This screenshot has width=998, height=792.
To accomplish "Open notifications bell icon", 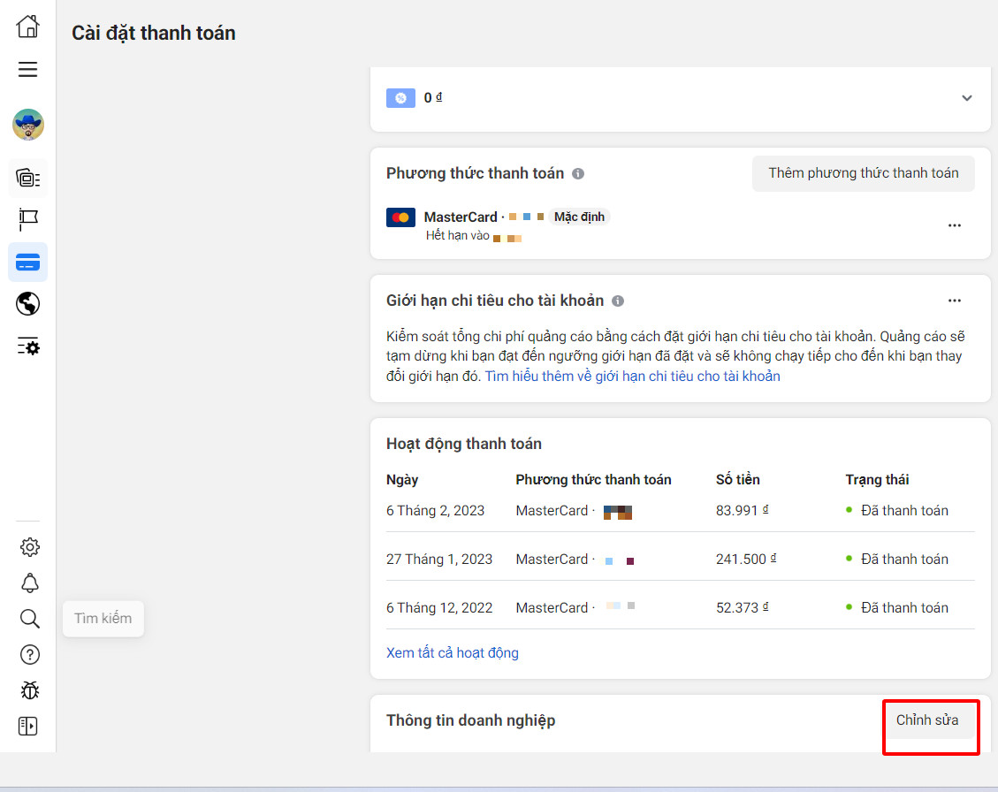I will click(x=29, y=583).
